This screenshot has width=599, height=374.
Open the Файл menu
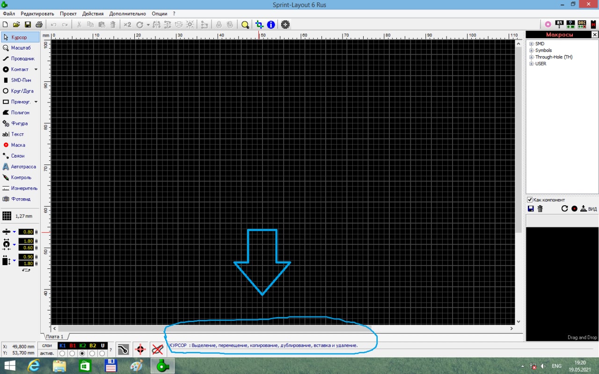tap(8, 14)
